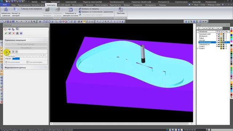
Task: Click the blue Расчет progress bar
Action: click(16, 59)
